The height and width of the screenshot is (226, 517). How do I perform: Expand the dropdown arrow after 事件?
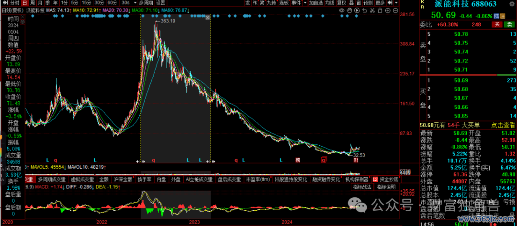click(x=305, y=3)
